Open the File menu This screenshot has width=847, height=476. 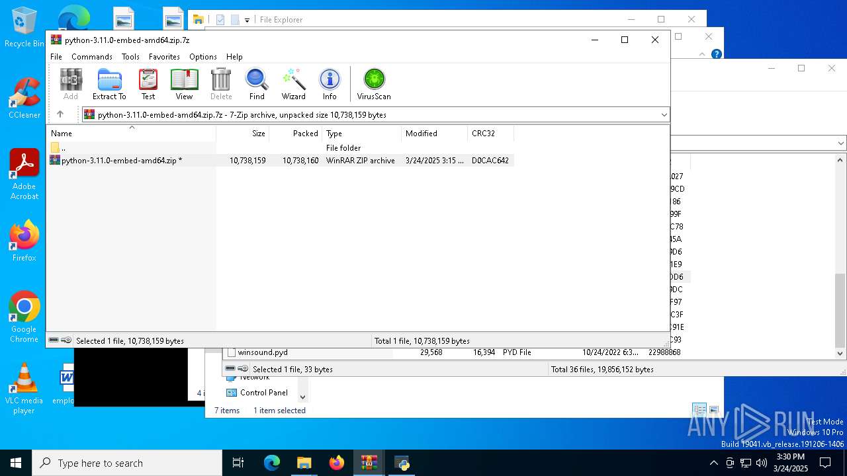pyautogui.click(x=56, y=57)
